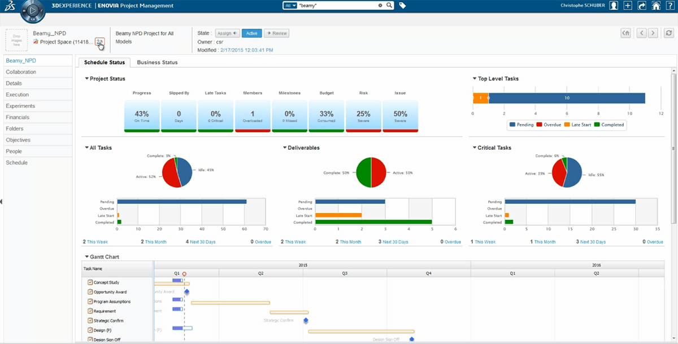Click the Concept Study task icon
This screenshot has width=678, height=344.
pyautogui.click(x=90, y=282)
